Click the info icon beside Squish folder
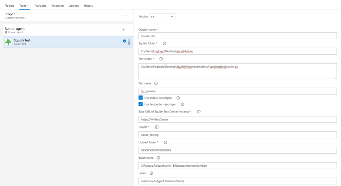 [164, 43]
